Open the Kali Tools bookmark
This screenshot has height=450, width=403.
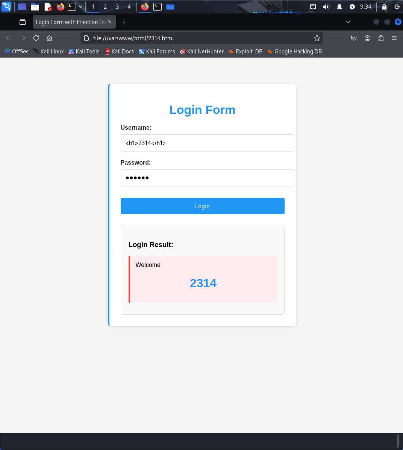point(84,52)
